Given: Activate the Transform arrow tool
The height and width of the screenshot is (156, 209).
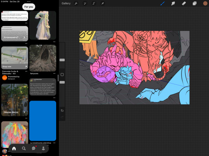Looking at the screenshot, I should click(x=103, y=3).
